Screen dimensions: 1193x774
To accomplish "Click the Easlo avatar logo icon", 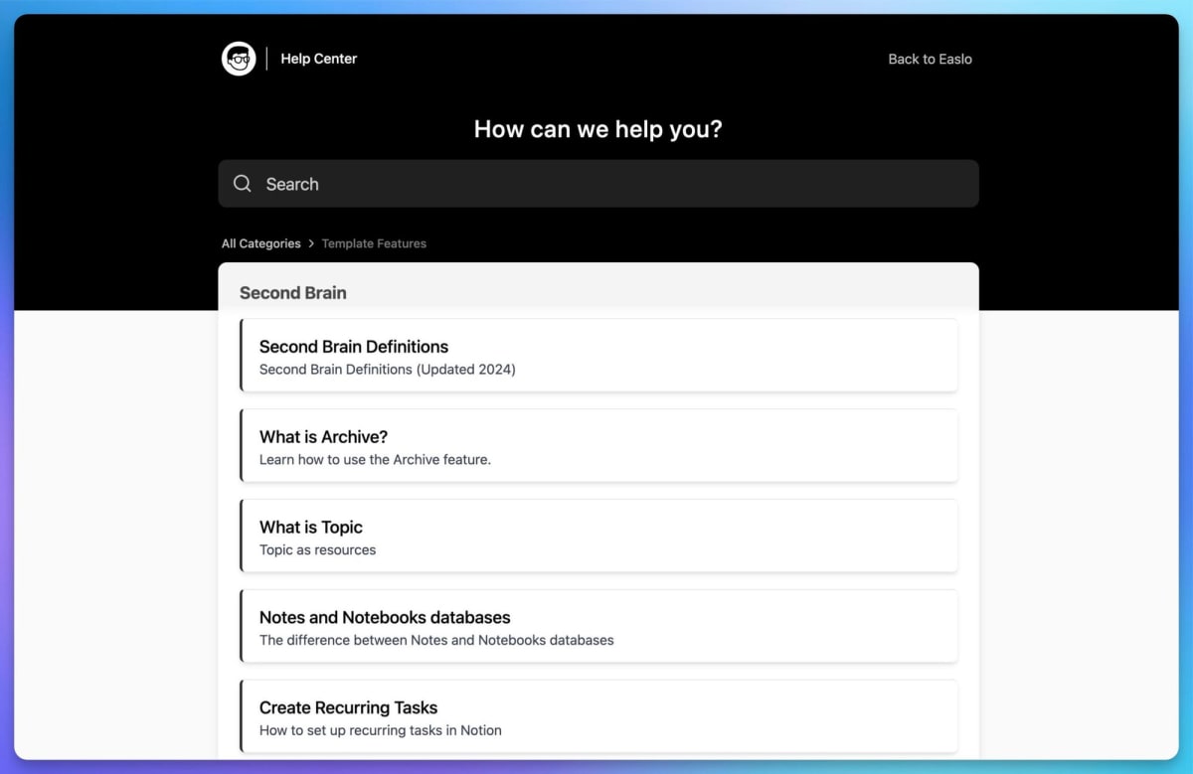I will pos(239,59).
